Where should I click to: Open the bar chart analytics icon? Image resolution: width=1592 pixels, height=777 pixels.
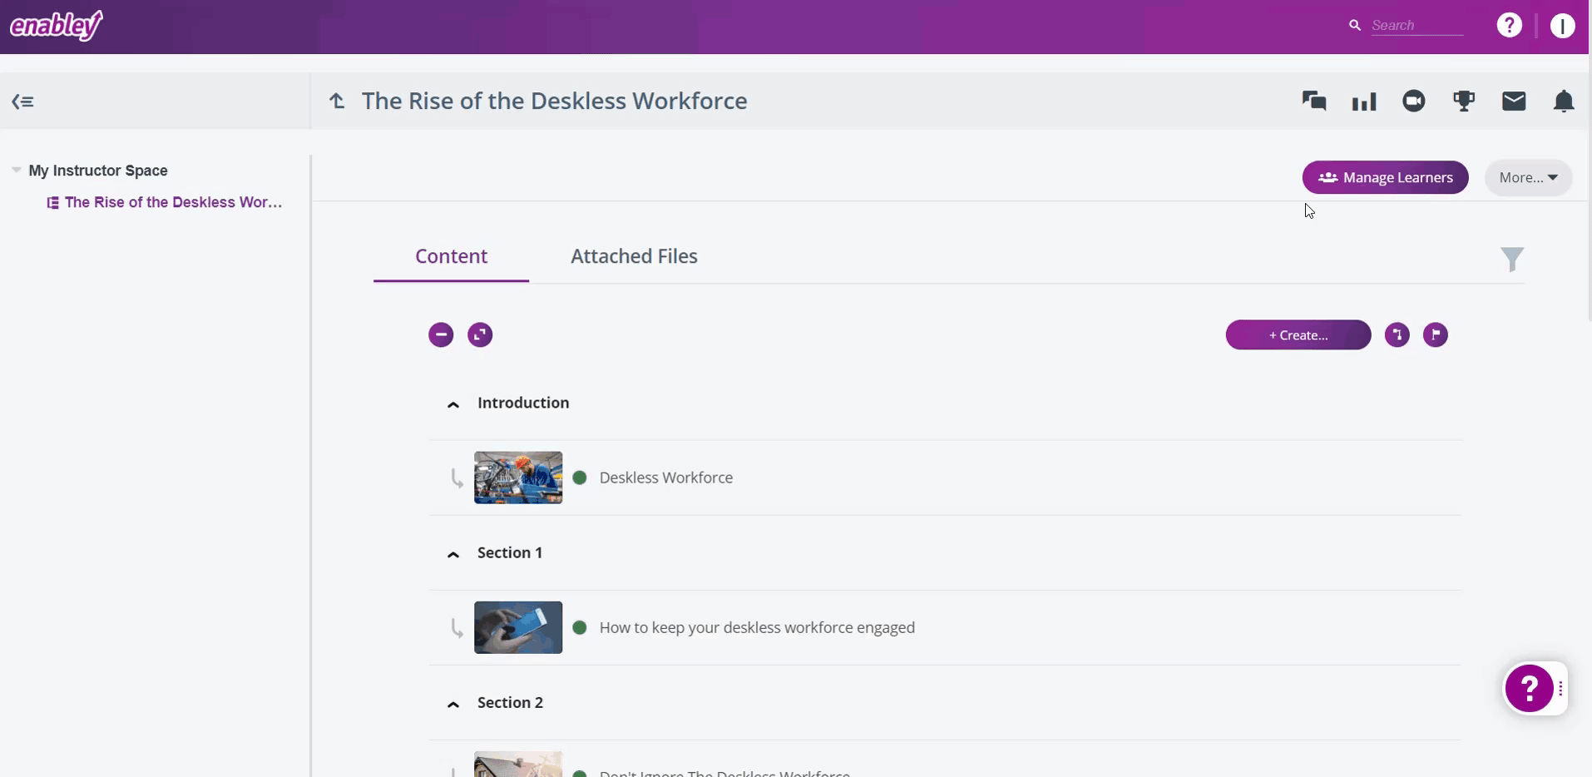click(1364, 101)
